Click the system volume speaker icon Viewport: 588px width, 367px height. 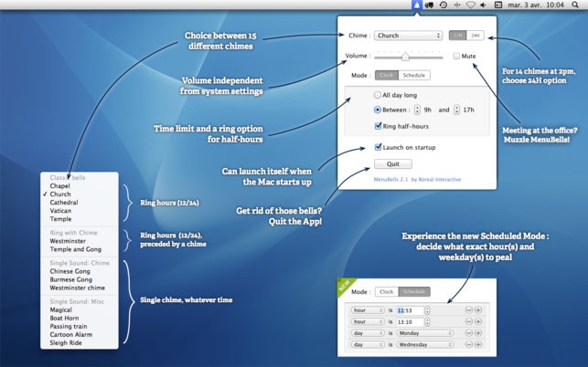(x=483, y=5)
